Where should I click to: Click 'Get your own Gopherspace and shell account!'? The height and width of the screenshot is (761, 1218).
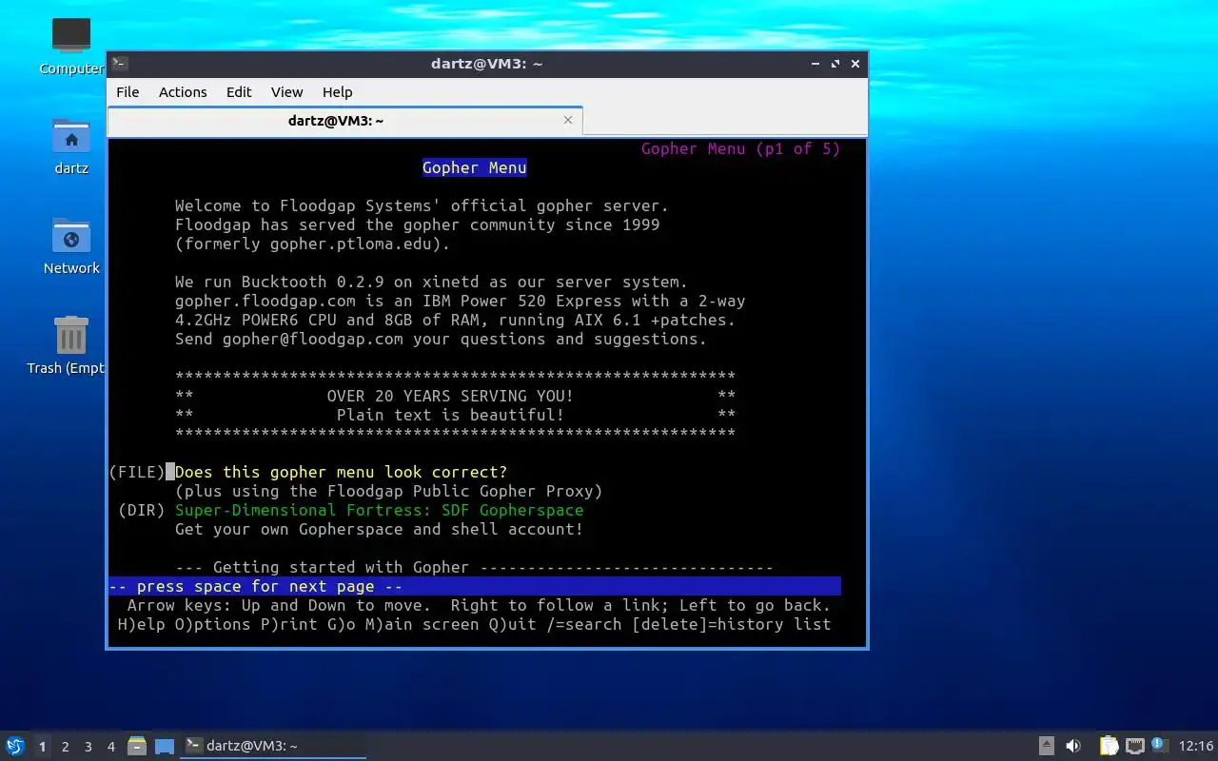pyautogui.click(x=379, y=529)
